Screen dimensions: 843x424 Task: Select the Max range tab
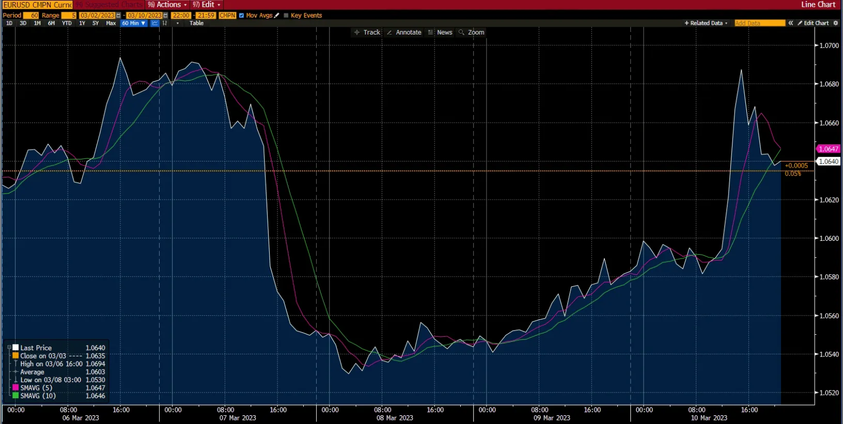(x=111, y=23)
